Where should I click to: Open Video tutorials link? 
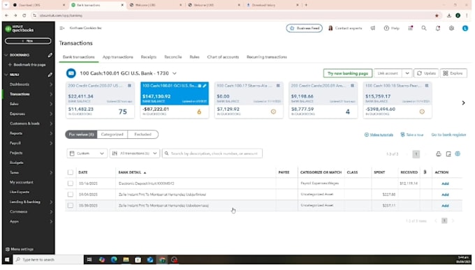379,135
